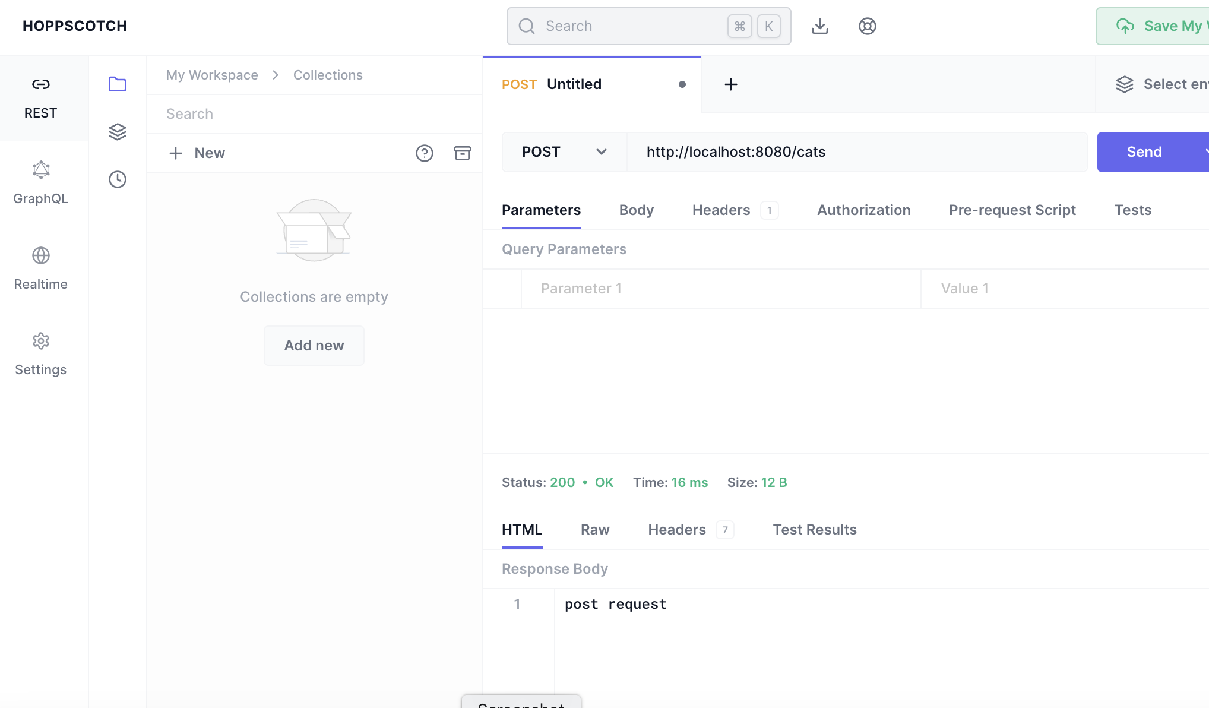Click the Send button

1144,152
